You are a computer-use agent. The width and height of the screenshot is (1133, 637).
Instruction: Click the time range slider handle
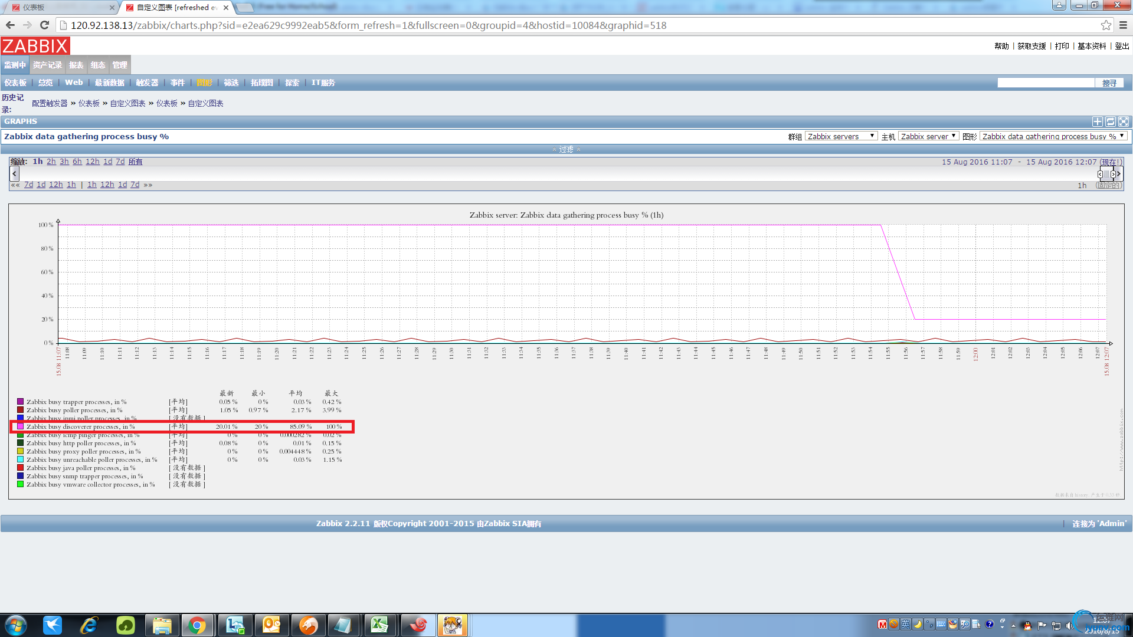(1106, 174)
